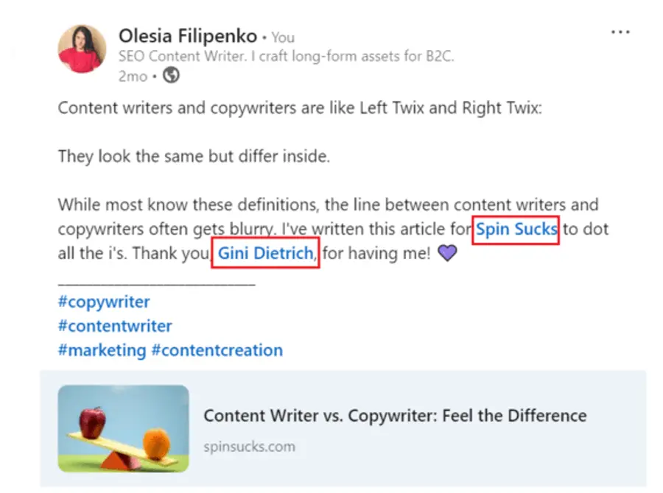Open article Content Writer vs. Copywriter
Screen dimensions: 663x493
[x=396, y=416]
